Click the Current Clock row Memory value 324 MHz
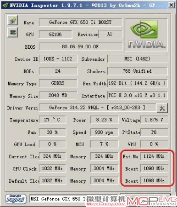177x207 pixels. tap(104, 156)
